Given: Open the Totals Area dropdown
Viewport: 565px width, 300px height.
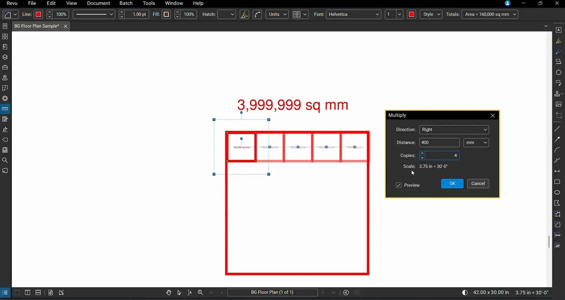Looking at the screenshot, I should [490, 14].
